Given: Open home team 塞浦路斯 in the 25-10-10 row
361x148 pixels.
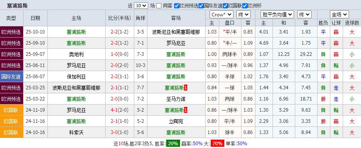Looking at the screenshot, I should point(76,32).
